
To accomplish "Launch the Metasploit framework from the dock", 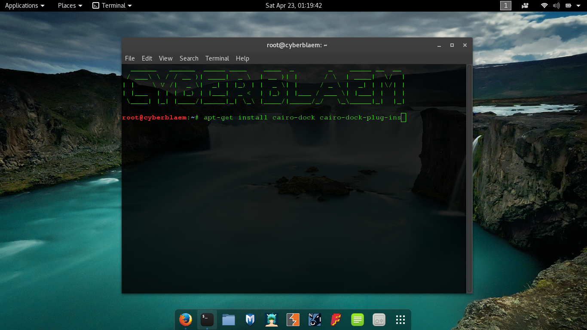I will point(250,320).
